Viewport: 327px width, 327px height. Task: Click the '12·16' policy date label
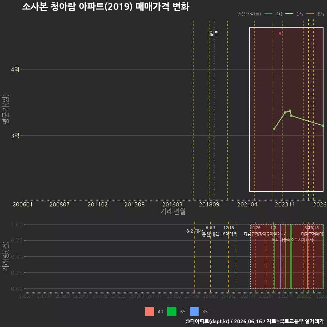229,228
